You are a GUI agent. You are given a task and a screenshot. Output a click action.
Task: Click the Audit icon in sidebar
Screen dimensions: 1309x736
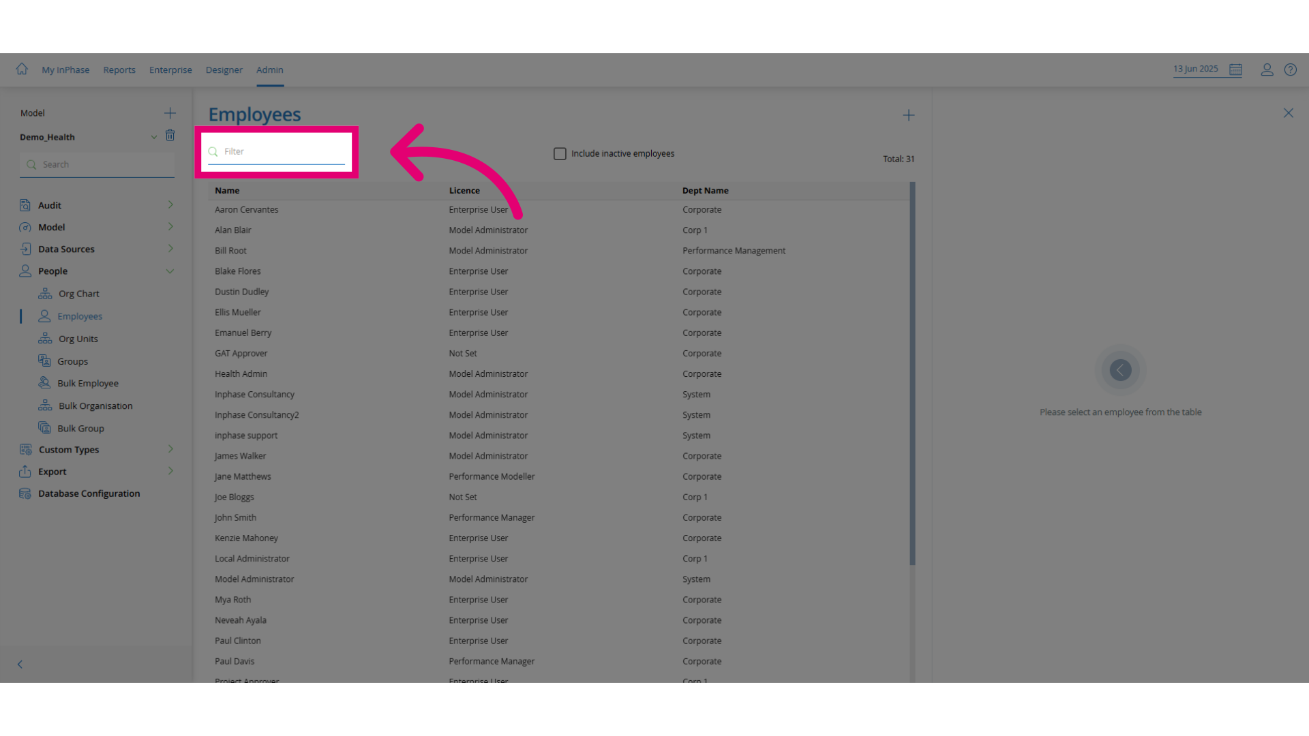pyautogui.click(x=25, y=205)
